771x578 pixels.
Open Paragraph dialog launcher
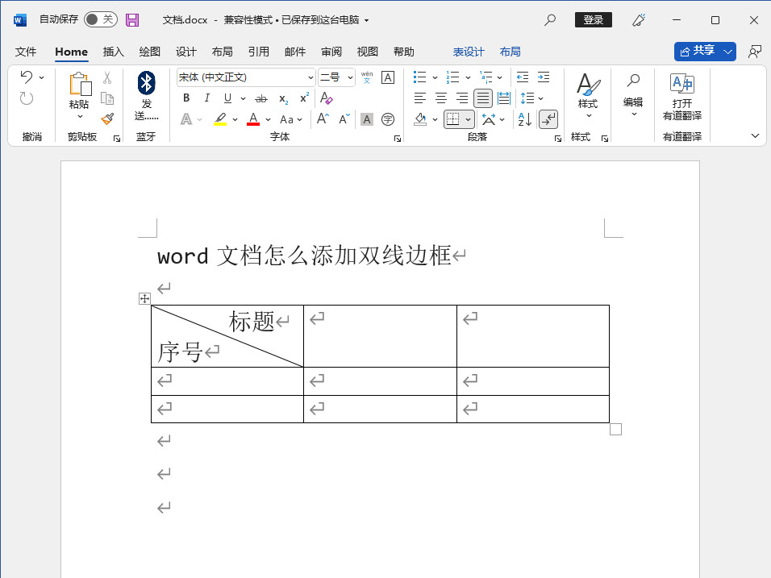tap(558, 139)
